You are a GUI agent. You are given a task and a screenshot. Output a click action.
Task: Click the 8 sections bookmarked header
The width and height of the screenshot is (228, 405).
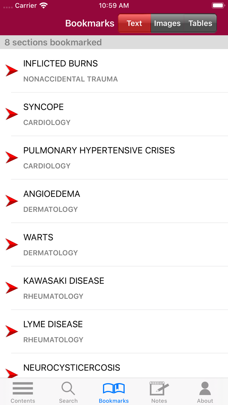(53, 42)
